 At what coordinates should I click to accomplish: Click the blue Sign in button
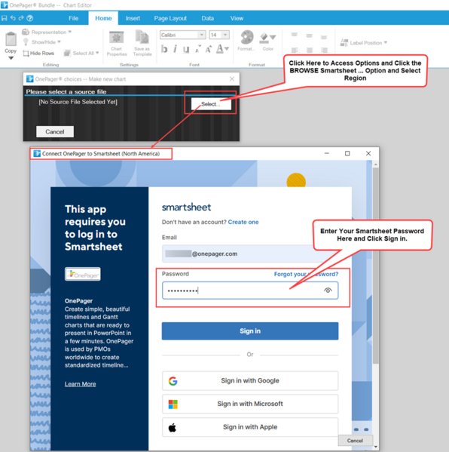coord(250,331)
